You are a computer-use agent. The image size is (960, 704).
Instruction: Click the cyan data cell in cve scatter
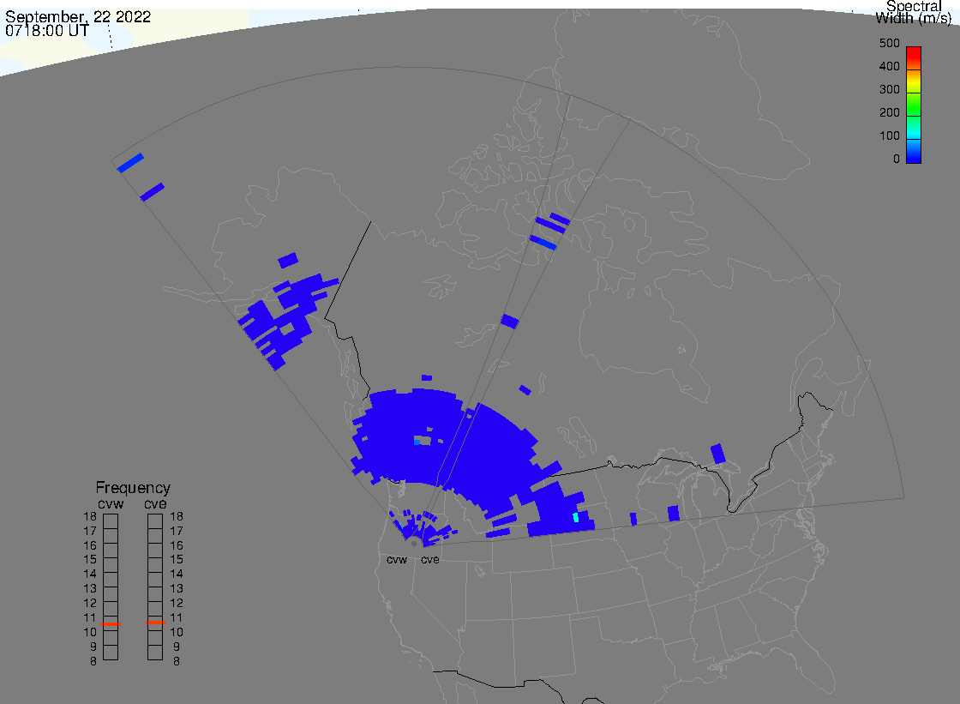(x=575, y=518)
